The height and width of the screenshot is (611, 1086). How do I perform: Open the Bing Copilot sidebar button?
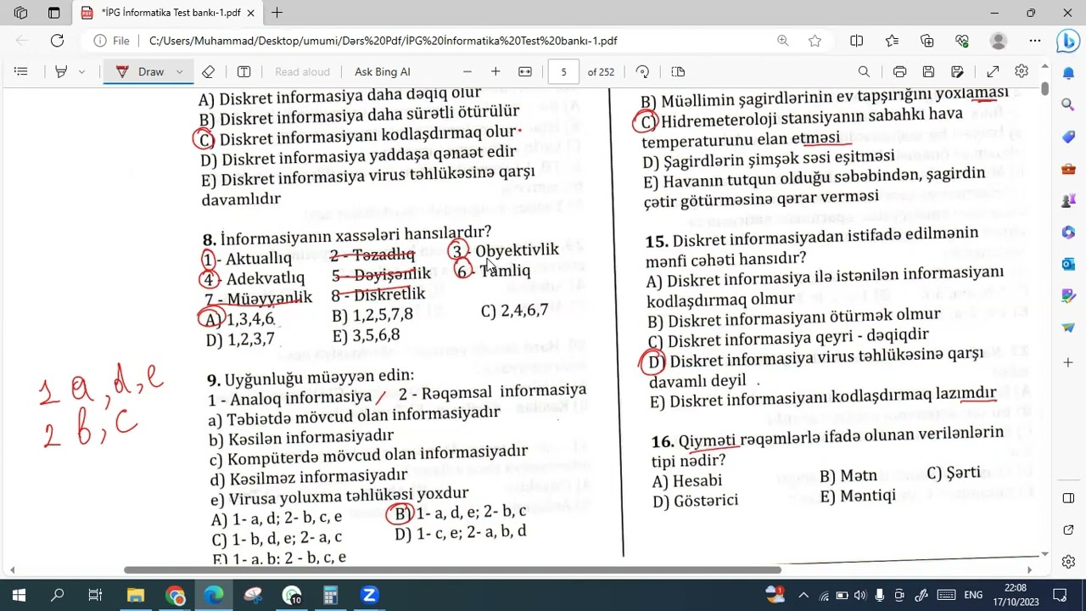[x=1066, y=41]
